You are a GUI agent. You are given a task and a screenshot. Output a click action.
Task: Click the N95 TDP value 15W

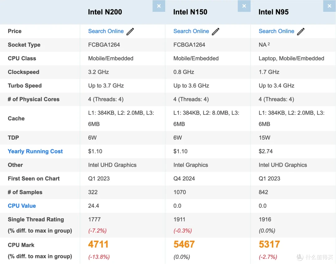coord(264,138)
